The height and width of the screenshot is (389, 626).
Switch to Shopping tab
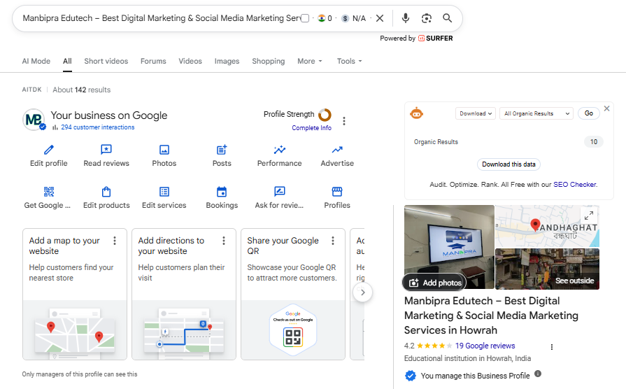click(269, 61)
